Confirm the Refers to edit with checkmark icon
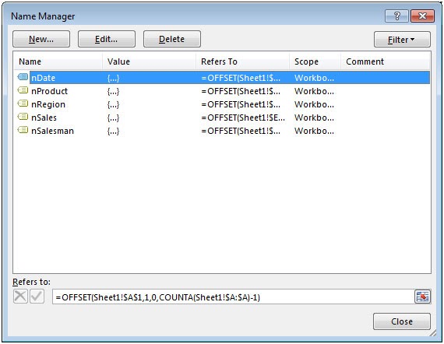 point(37,297)
